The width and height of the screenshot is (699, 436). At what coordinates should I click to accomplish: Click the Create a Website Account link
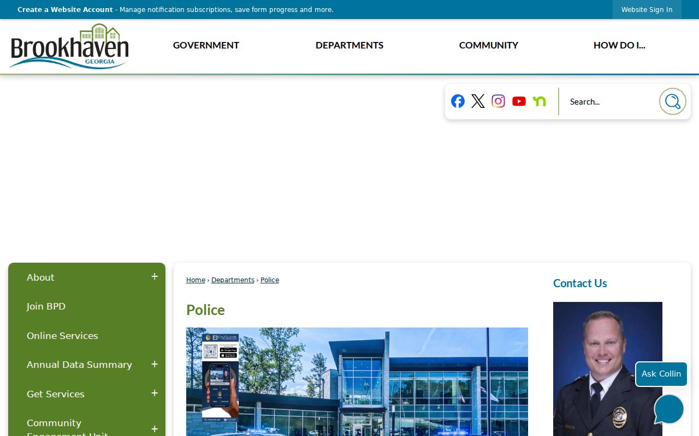(65, 10)
